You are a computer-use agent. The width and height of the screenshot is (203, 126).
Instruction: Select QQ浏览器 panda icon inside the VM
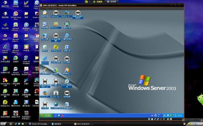[67, 94]
